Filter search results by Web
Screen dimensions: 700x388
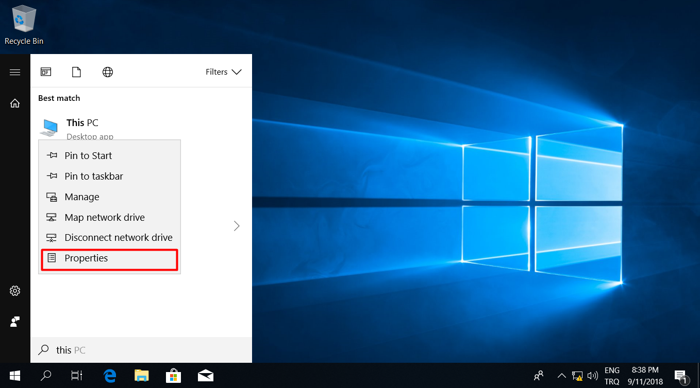(108, 72)
